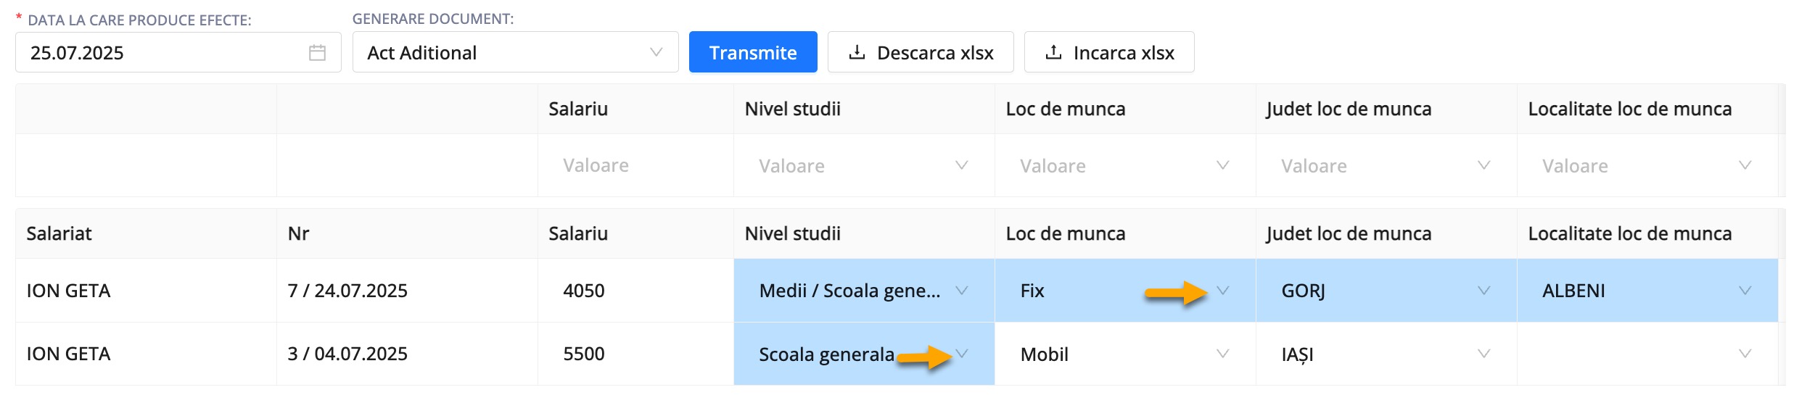Open the GORJ judet dropdown

1386,291
